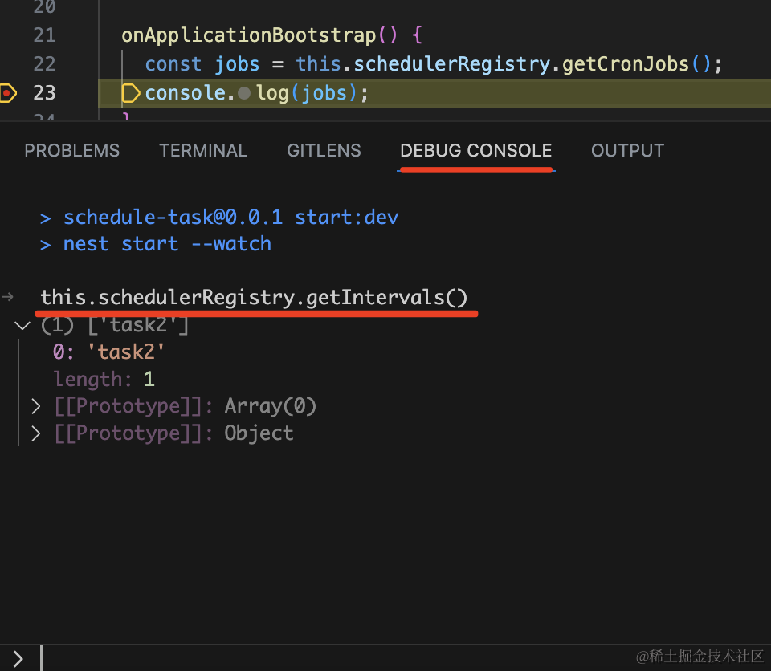This screenshot has width=771, height=671.
Task: Switch to the PROBLEMS tab
Action: pos(71,151)
